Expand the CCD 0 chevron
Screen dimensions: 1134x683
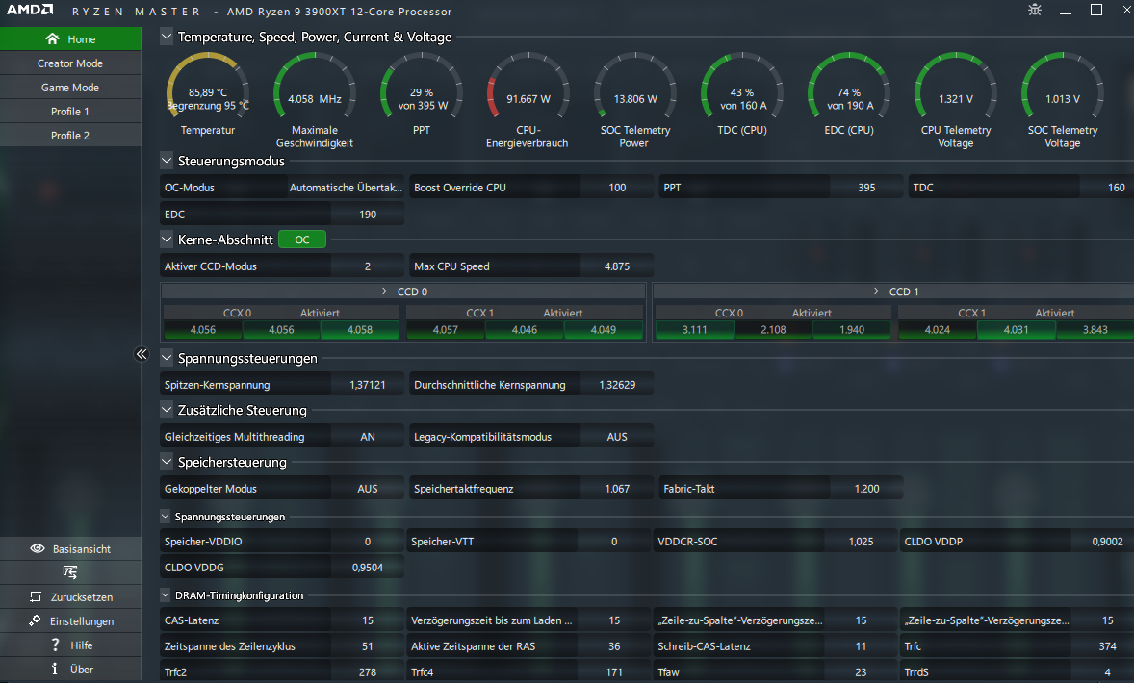click(x=385, y=291)
